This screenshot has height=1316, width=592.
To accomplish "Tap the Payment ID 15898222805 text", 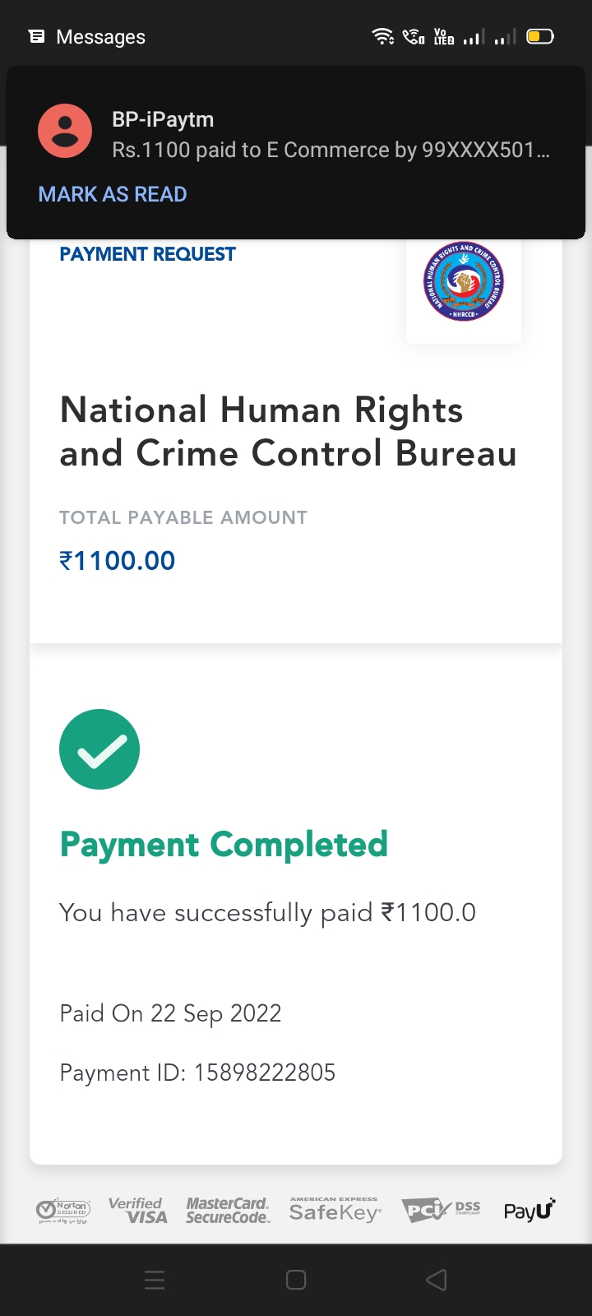I will coord(197,1073).
